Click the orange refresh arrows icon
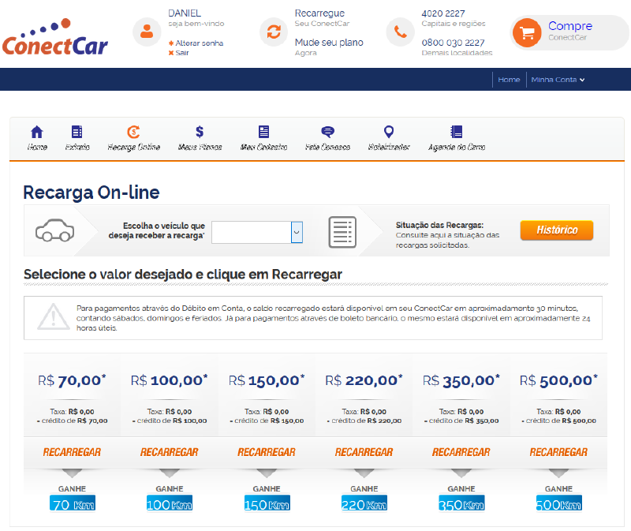The width and height of the screenshot is (631, 531). tap(274, 32)
